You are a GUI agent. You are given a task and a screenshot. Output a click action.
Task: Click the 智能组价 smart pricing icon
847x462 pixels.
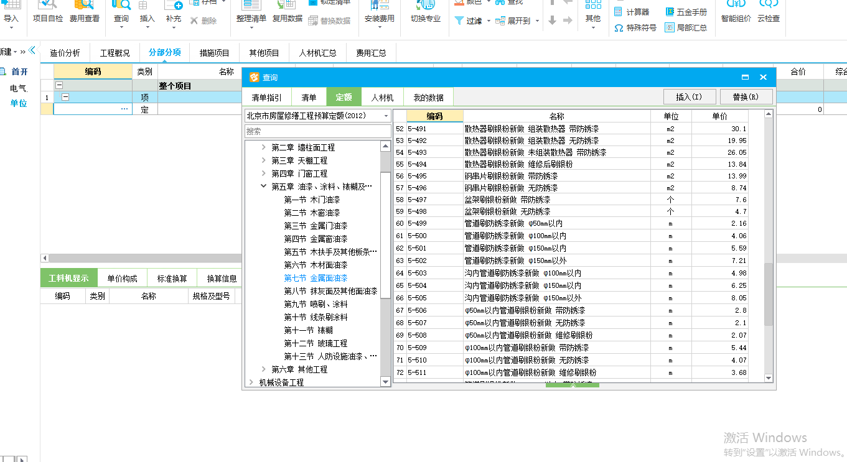[736, 5]
